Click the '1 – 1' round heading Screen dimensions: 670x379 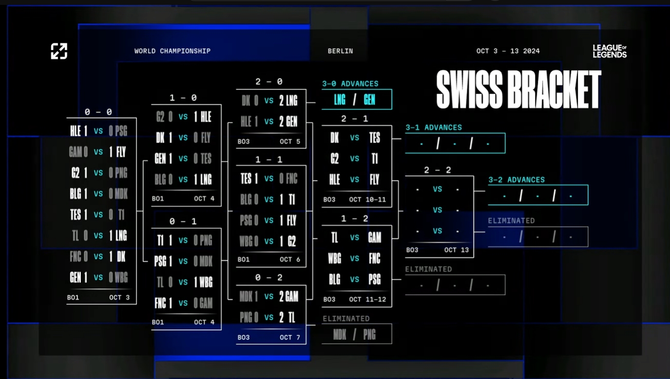(x=269, y=160)
